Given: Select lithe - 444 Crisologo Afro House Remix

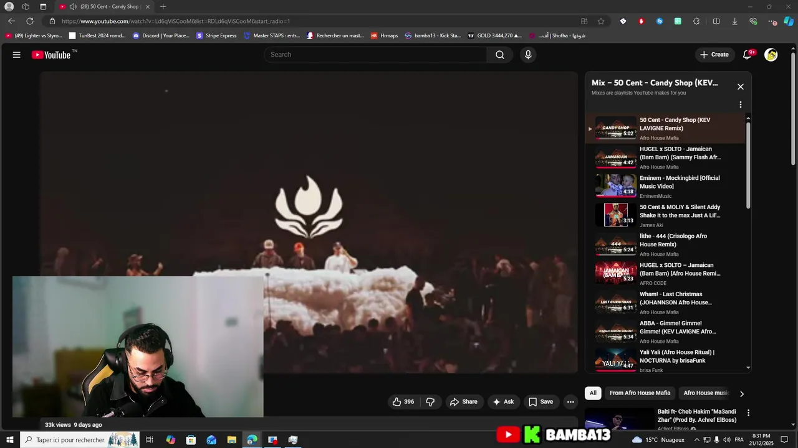Looking at the screenshot, I should pos(665,245).
